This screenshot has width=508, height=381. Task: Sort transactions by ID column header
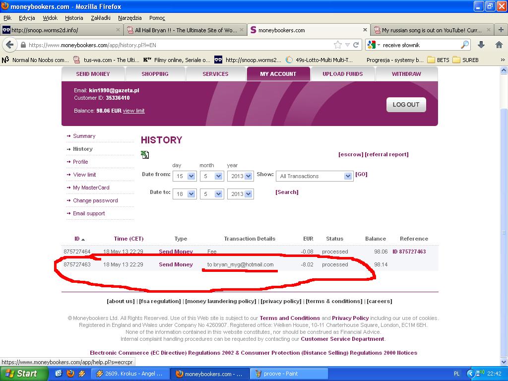click(79, 239)
